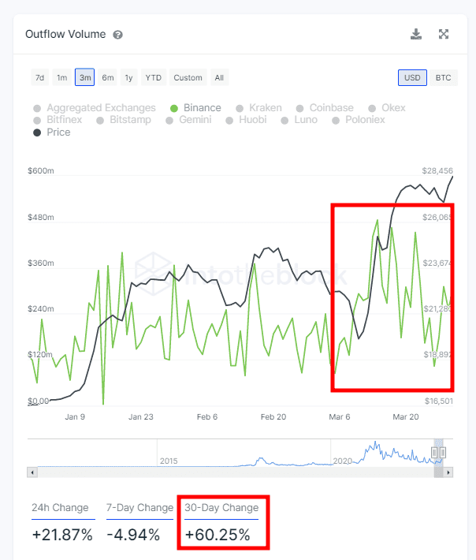This screenshot has width=476, height=560.
Task: Click the 24h Change label
Action: click(x=60, y=507)
